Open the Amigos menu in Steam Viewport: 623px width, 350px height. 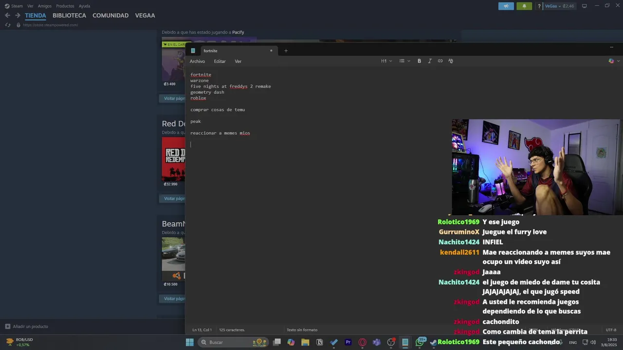pos(45,6)
